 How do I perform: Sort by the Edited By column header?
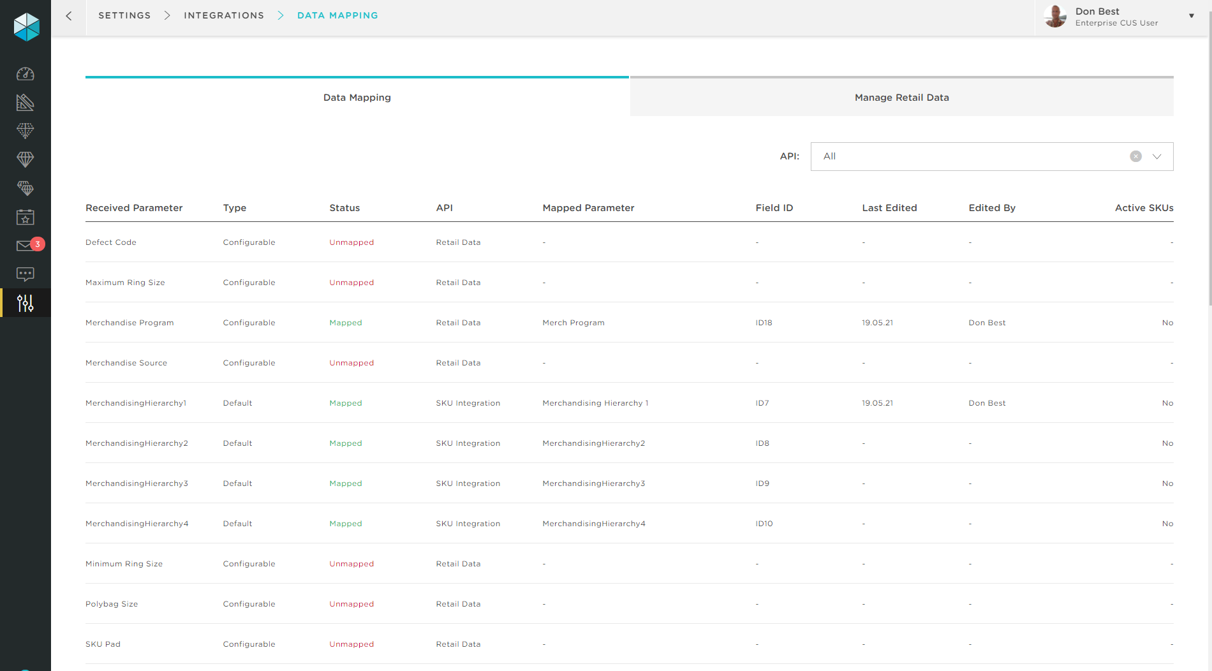[x=992, y=208]
